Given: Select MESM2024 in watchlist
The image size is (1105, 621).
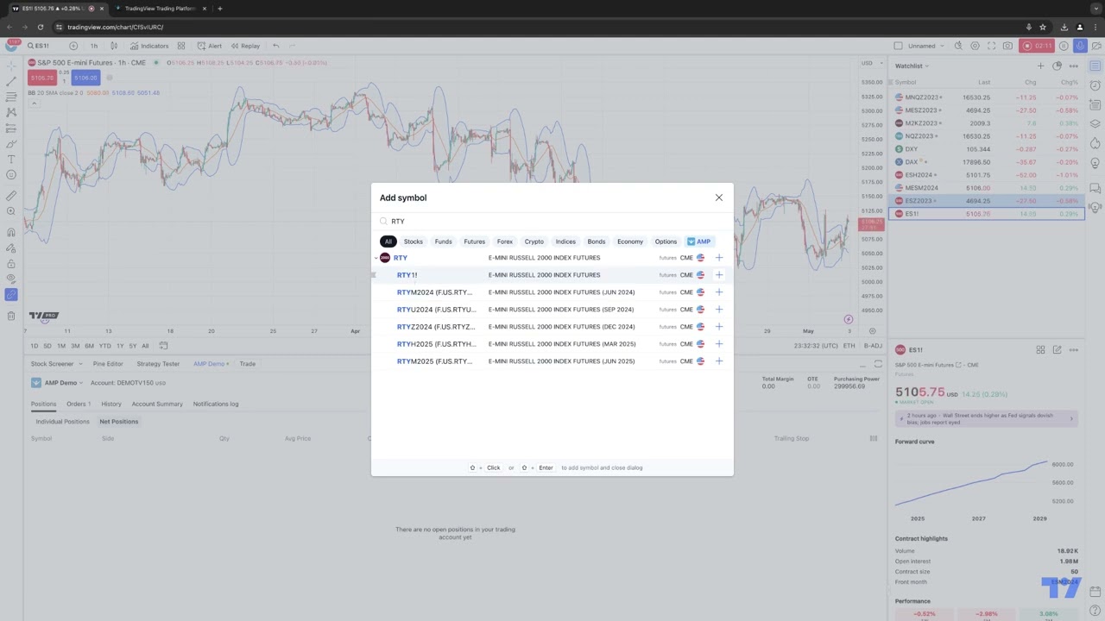Looking at the screenshot, I should coord(987,188).
